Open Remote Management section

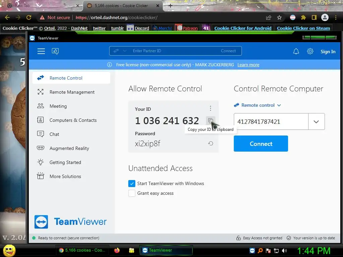point(71,92)
